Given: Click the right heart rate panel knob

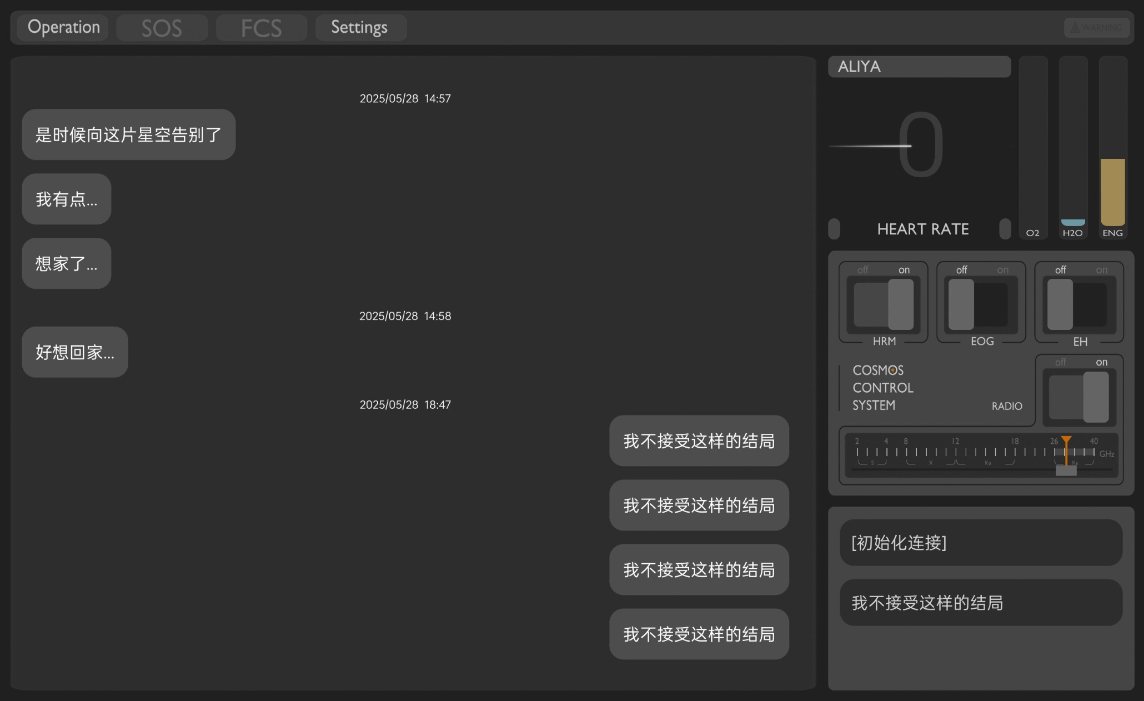Looking at the screenshot, I should (1005, 229).
